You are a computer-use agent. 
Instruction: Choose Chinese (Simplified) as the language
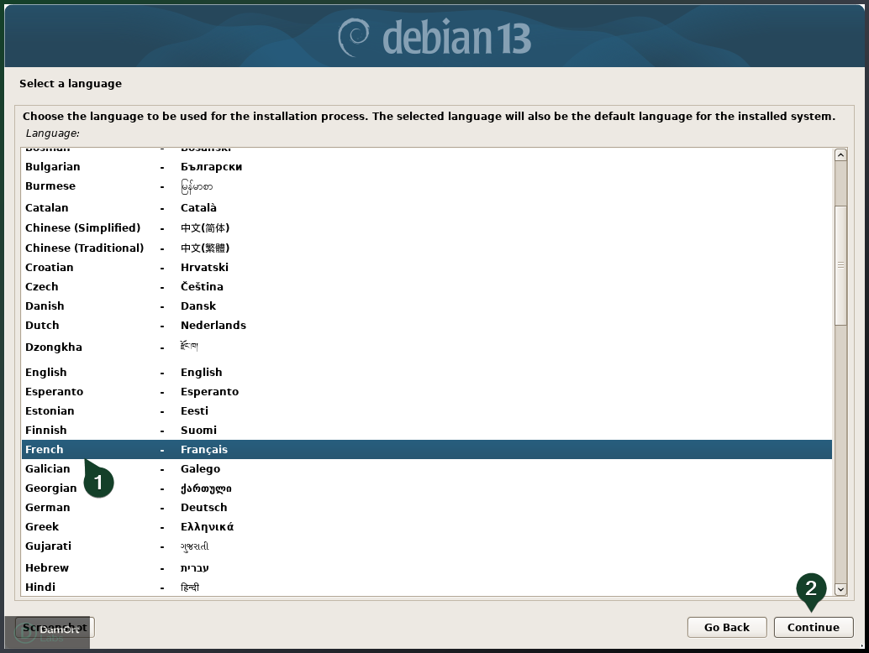[126, 227]
